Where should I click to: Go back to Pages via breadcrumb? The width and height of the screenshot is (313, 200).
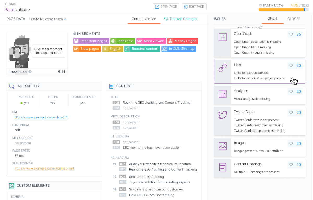pyautogui.click(x=10, y=4)
